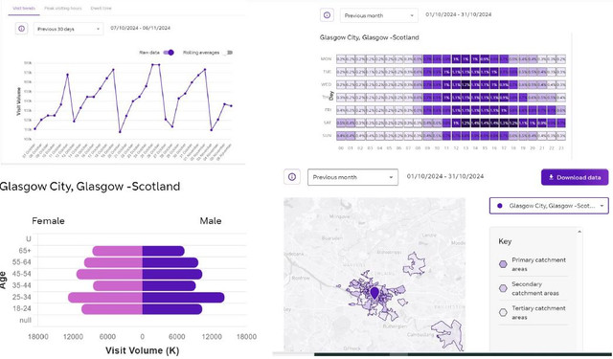
Task: Click the 25-34 male bar in pyramid chart
Action: point(183,298)
